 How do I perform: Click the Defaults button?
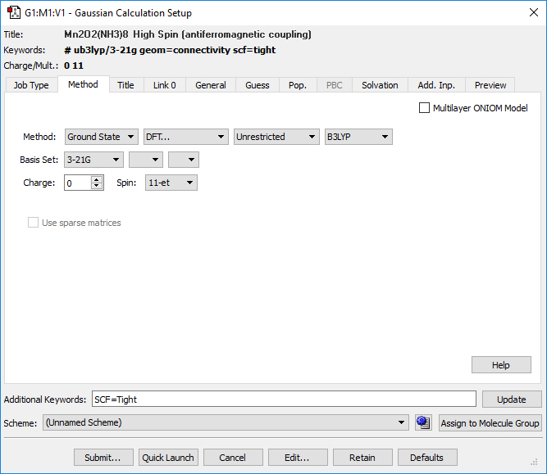(x=427, y=458)
